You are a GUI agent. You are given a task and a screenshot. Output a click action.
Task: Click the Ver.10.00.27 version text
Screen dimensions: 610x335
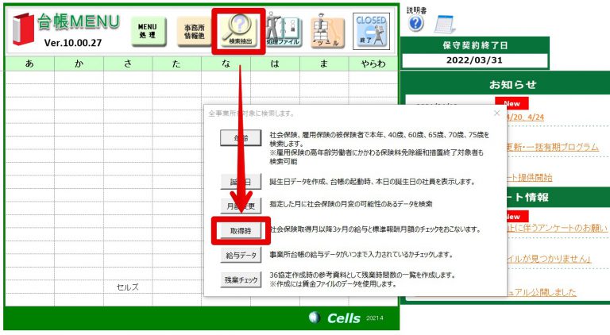(73, 43)
